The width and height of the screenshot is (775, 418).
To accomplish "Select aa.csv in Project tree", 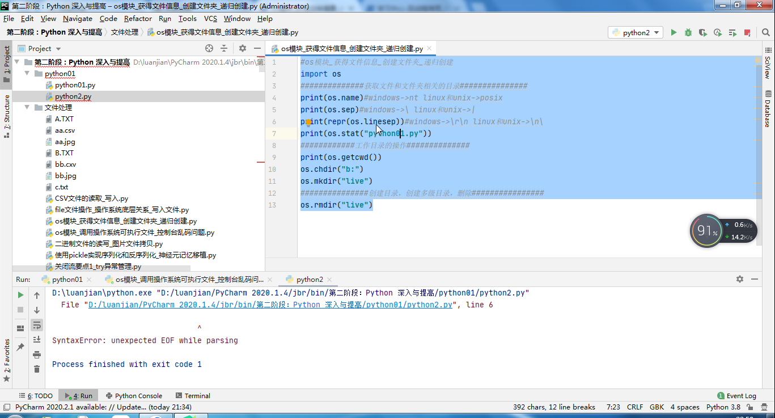I will [x=65, y=130].
